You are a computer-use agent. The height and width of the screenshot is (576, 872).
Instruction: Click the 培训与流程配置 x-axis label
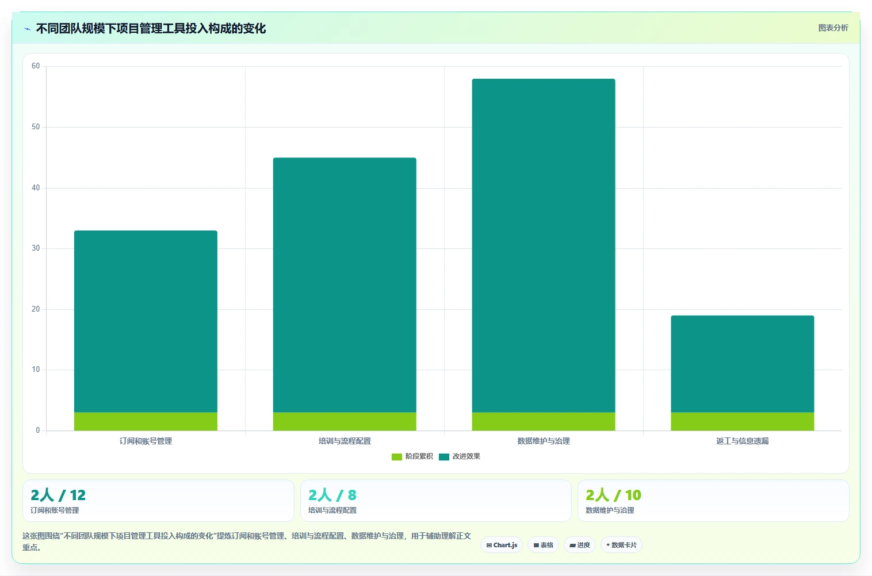click(x=345, y=441)
